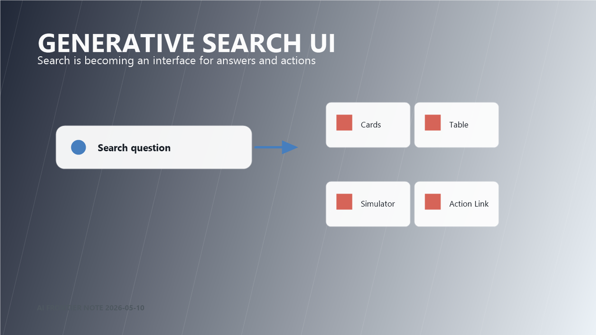Click the 2026-05-10 date in footer
The width and height of the screenshot is (596, 335).
point(124,308)
